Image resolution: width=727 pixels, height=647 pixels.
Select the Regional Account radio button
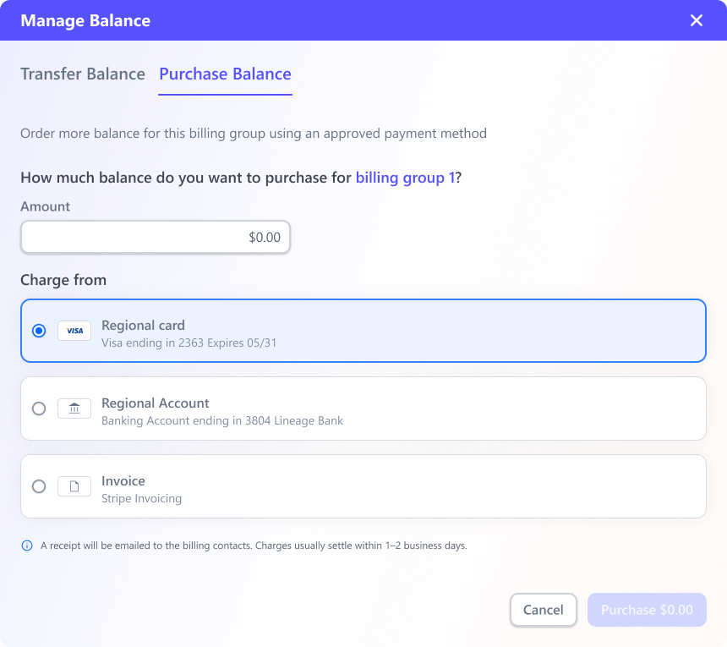click(39, 408)
